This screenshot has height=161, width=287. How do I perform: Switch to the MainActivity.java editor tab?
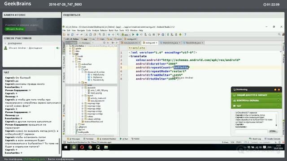(x=170, y=43)
